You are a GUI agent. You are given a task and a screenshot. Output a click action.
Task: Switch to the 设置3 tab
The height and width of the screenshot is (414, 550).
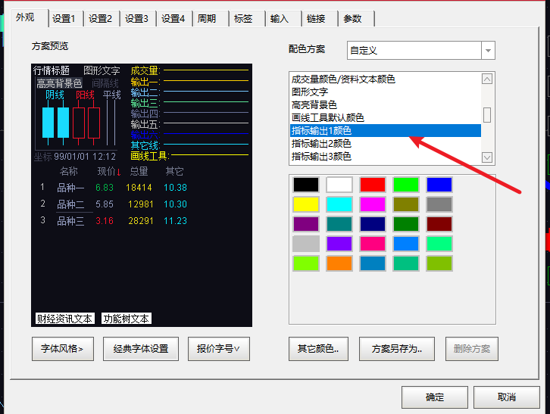(139, 19)
